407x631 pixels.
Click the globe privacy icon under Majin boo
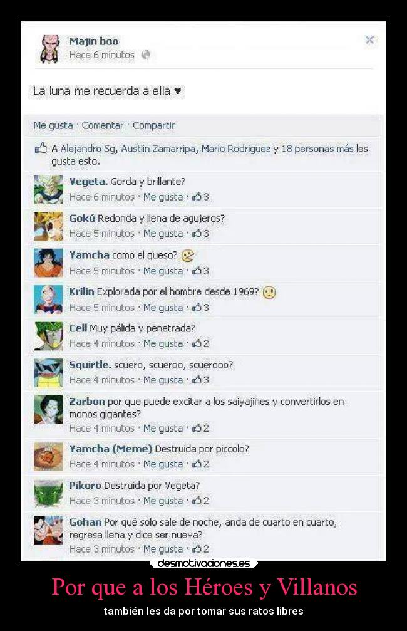pos(146,55)
